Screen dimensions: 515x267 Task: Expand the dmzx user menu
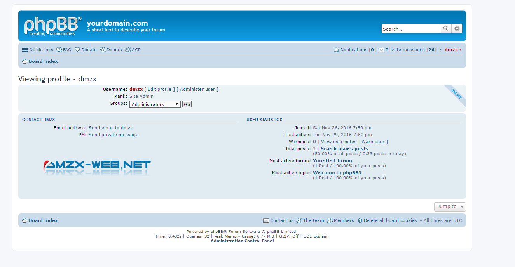453,50
